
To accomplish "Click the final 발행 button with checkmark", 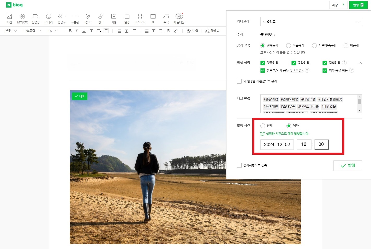I will click(x=348, y=166).
